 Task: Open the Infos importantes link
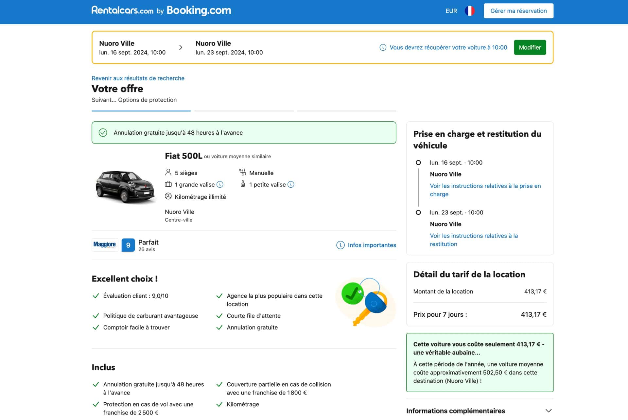372,245
